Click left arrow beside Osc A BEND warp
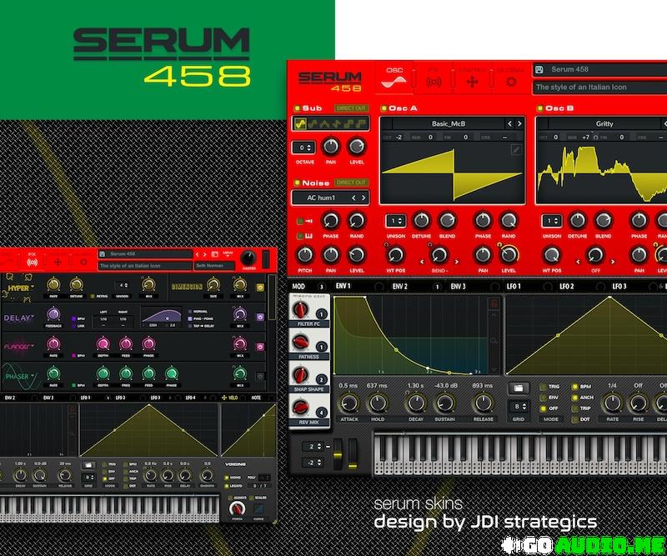667x556 pixels. 422,262
